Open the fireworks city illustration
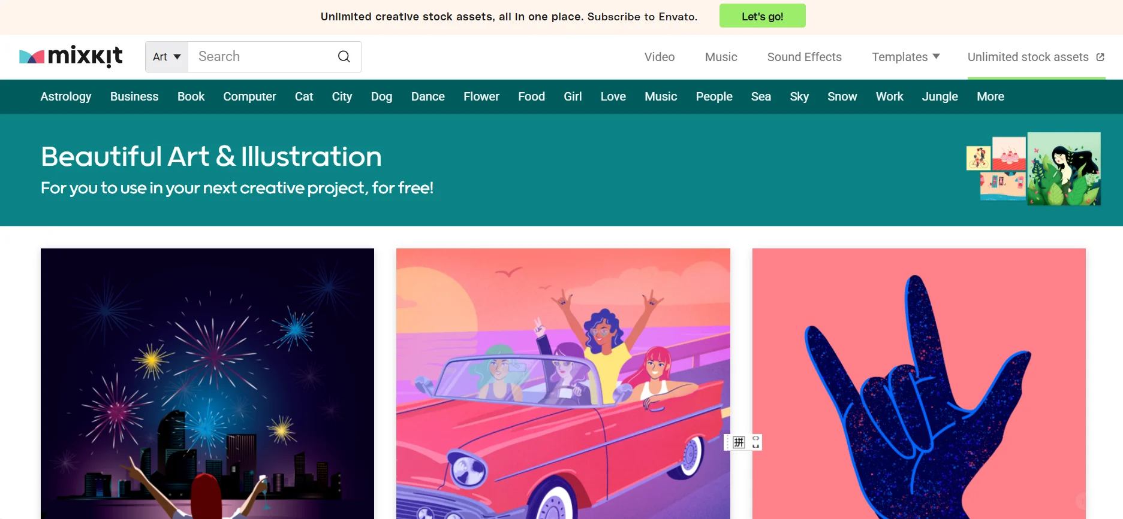 pos(207,384)
